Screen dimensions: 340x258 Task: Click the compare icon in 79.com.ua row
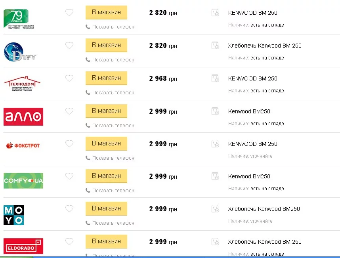pos(215,13)
